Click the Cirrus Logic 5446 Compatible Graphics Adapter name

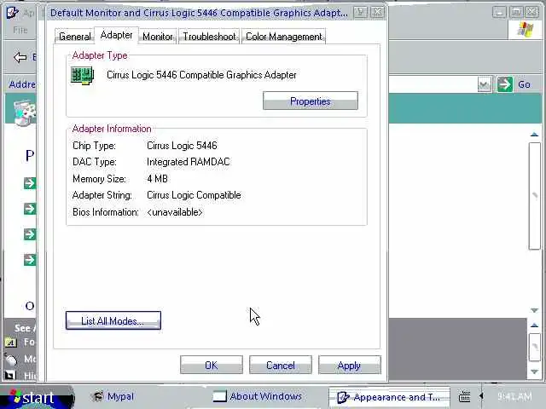[x=201, y=75]
